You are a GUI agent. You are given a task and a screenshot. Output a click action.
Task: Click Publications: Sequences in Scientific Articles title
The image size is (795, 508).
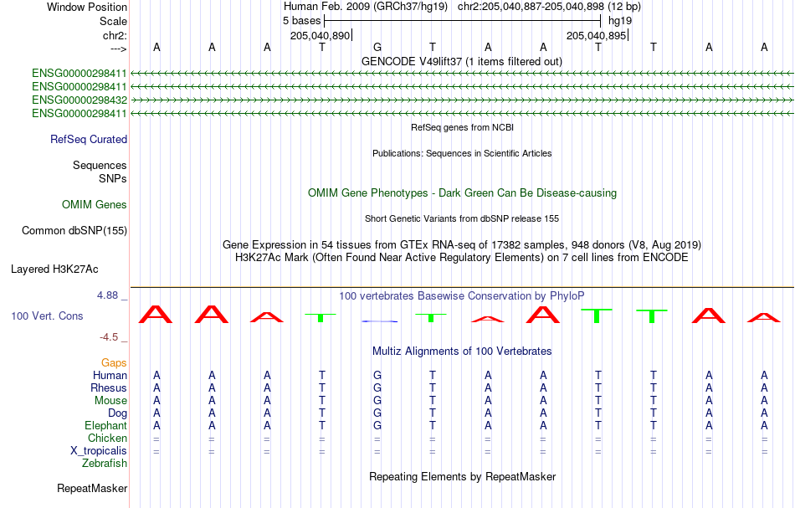tap(462, 153)
